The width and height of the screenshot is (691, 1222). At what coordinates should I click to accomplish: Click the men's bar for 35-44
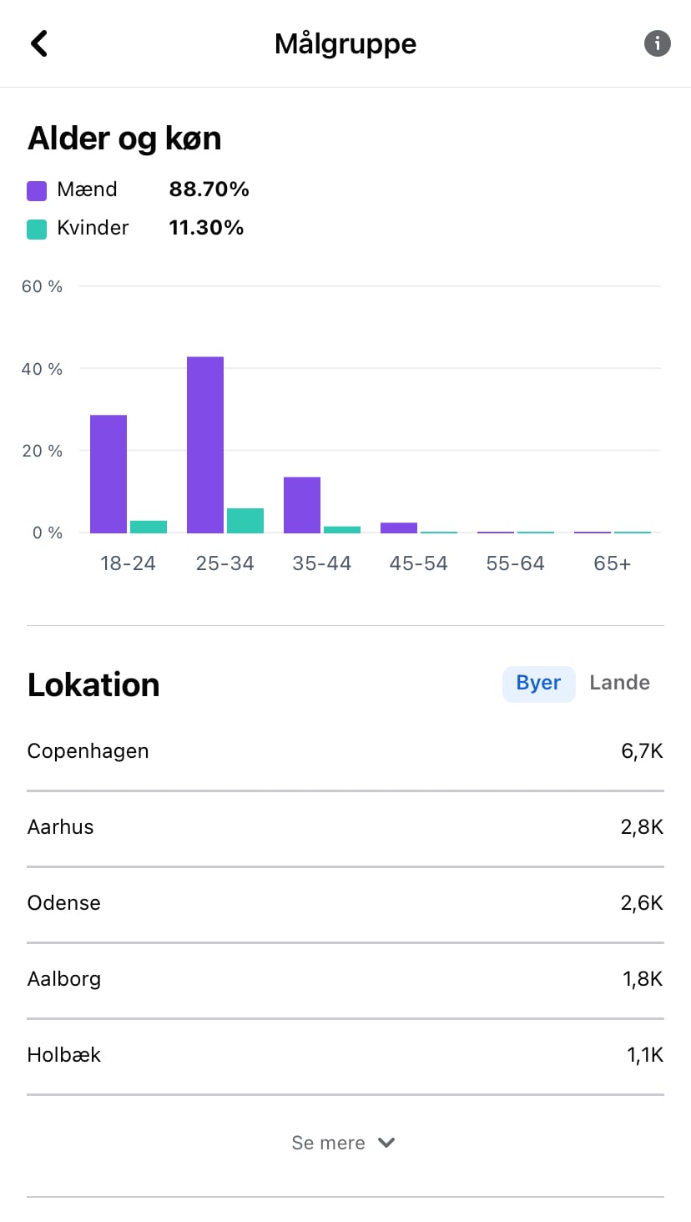302,505
